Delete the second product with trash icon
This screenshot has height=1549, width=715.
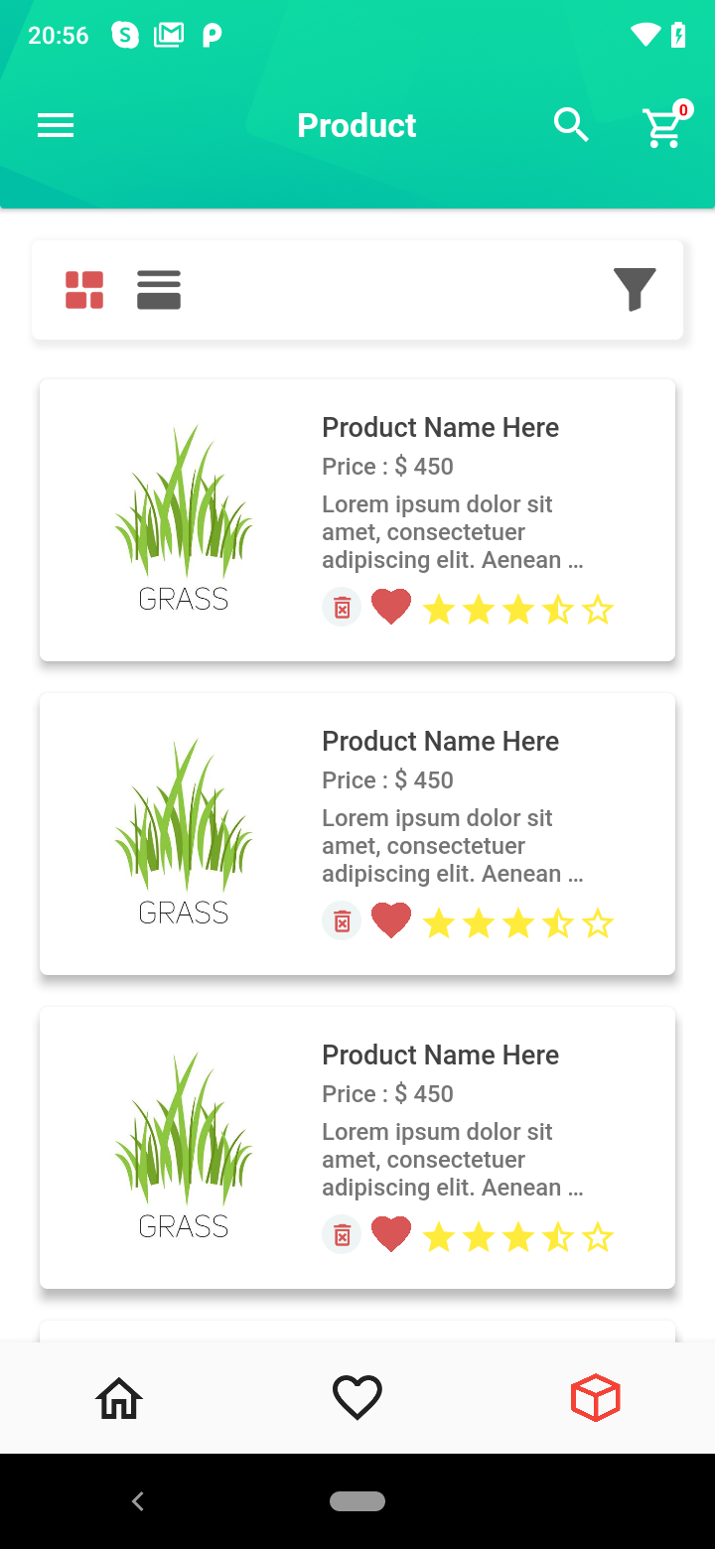(342, 921)
